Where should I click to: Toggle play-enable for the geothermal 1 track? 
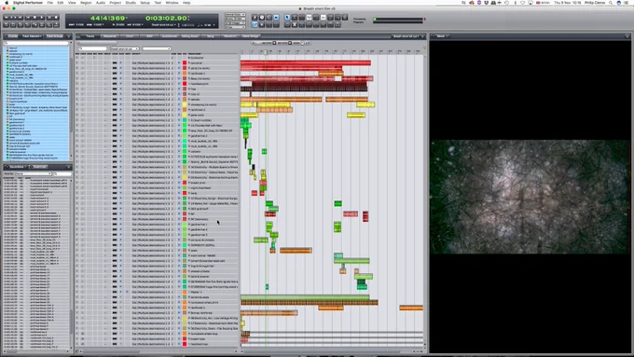click(x=120, y=224)
